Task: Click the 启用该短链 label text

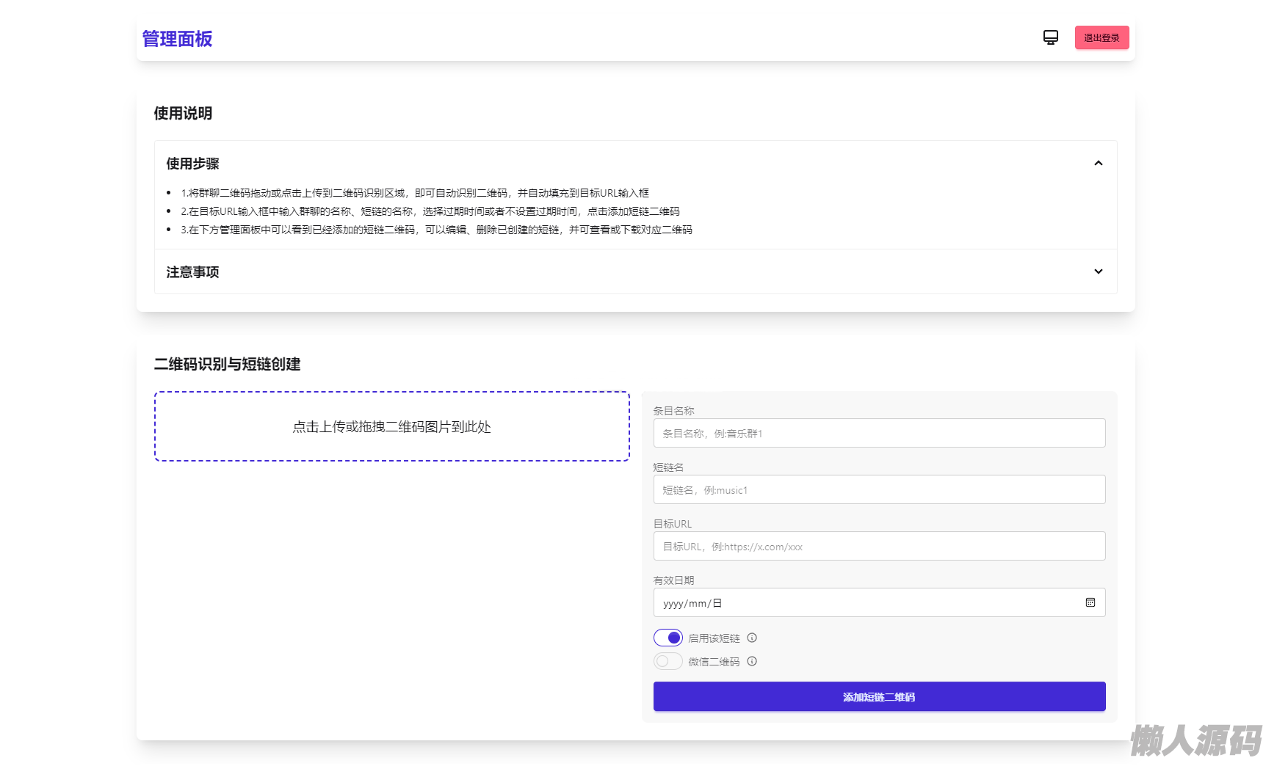Action: (714, 638)
